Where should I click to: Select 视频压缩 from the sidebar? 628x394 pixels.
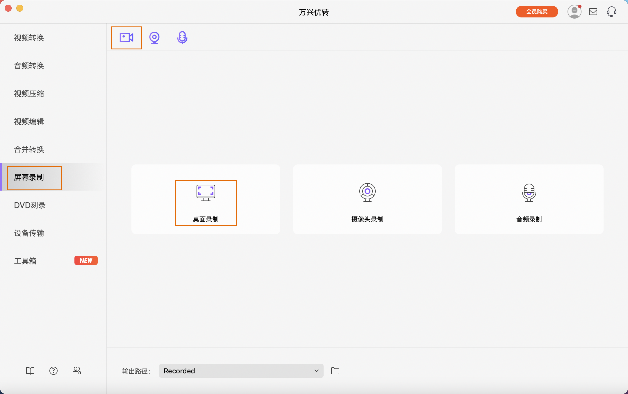pos(29,94)
